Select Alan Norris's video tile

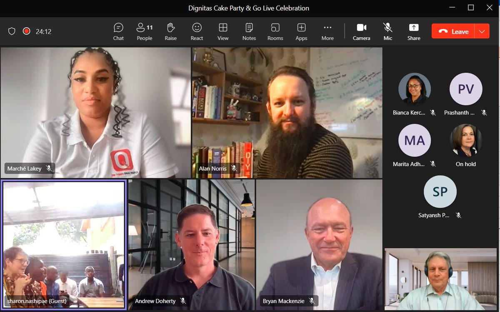pyautogui.click(x=287, y=112)
